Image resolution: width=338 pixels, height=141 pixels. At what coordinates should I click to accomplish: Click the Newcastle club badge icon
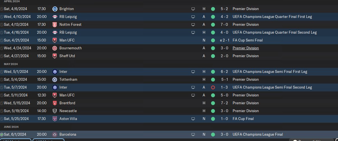point(55,111)
